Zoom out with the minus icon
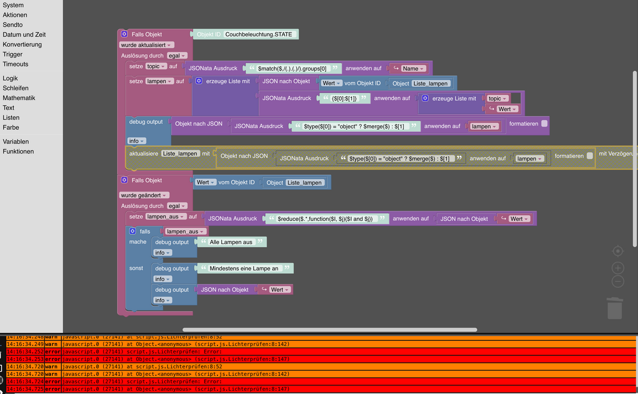 click(x=617, y=281)
